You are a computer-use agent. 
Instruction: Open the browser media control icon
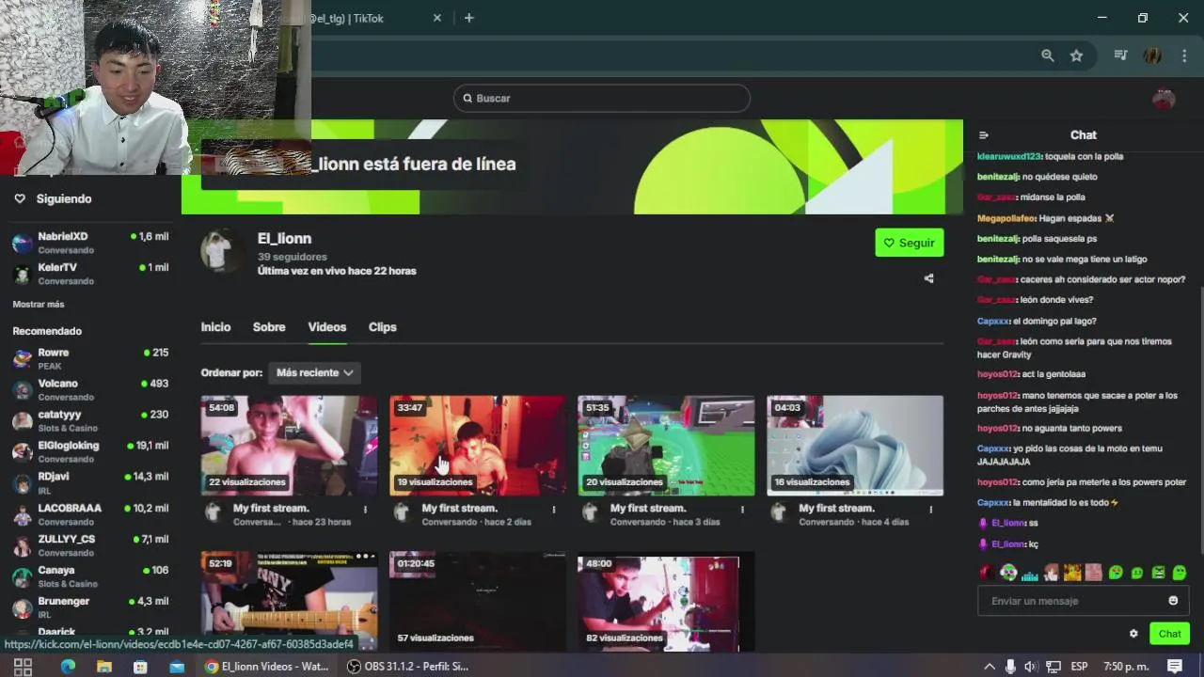click(1120, 55)
